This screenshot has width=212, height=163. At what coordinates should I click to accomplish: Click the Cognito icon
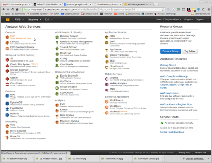pyautogui.click(x=107, y=79)
